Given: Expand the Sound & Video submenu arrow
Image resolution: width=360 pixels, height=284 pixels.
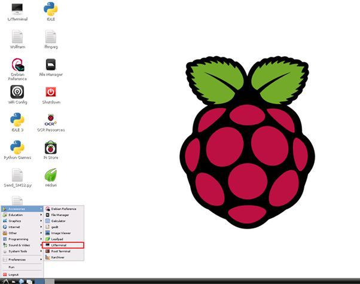Looking at the screenshot, I should [41, 245].
